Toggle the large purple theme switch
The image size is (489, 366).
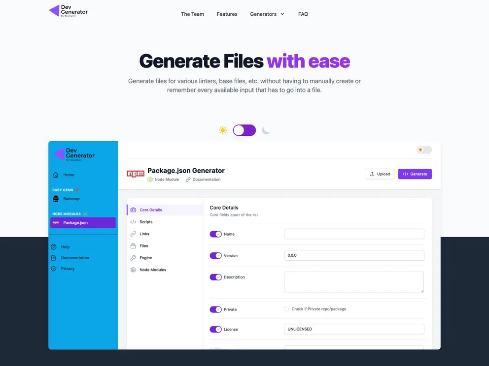[244, 130]
